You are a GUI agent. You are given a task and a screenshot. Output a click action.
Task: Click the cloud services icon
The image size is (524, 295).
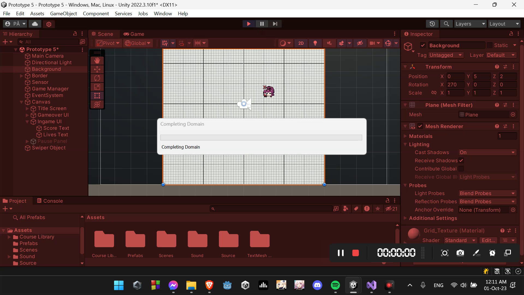(35, 24)
